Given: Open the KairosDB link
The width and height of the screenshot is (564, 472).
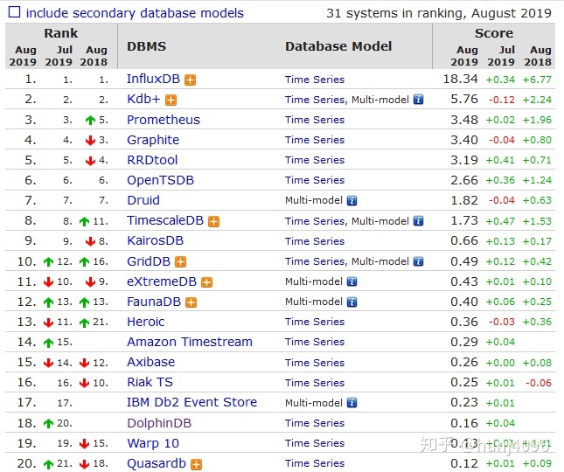Looking at the screenshot, I should (155, 240).
